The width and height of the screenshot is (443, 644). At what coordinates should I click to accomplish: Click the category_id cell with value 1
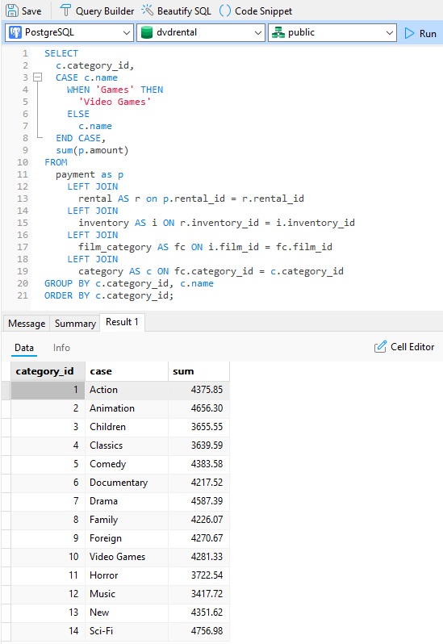point(48,390)
